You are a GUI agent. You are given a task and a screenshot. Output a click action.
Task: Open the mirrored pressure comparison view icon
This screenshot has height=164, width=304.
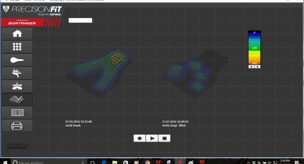[17, 86]
